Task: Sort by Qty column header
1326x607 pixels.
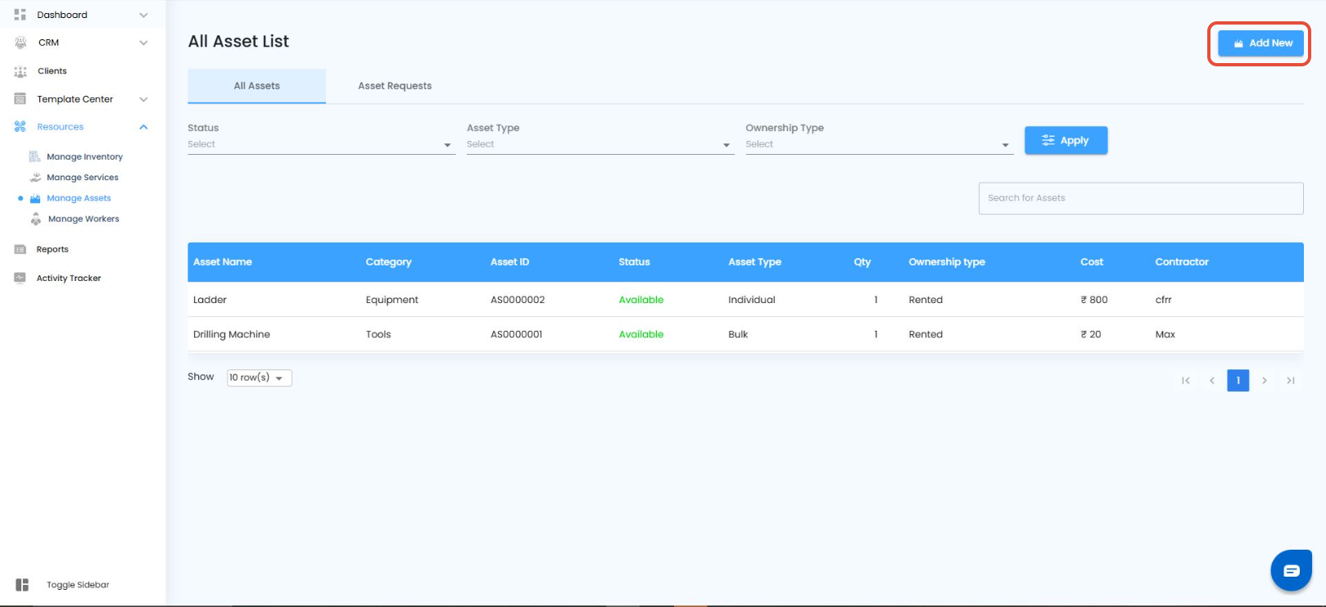Action: click(862, 262)
